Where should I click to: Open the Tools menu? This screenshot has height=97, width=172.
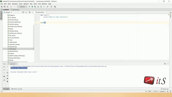click(35, 4)
